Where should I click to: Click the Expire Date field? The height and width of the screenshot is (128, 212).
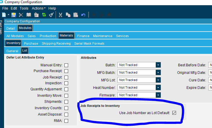pyautogui.click(x=210, y=88)
